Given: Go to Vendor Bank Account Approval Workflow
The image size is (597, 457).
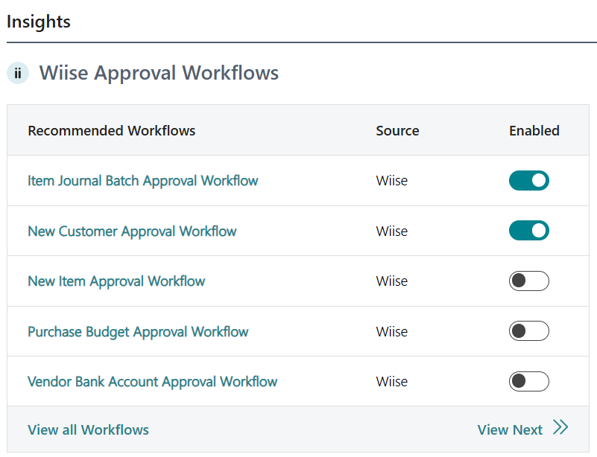Looking at the screenshot, I should pos(152,382).
